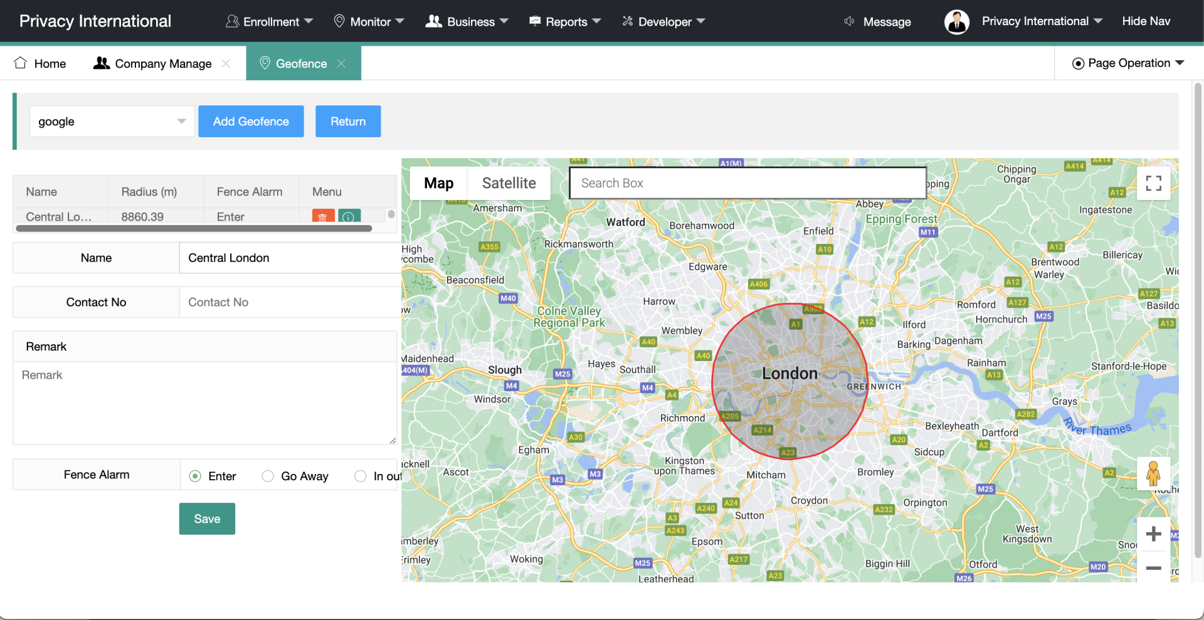
Task: Expand the Monitor navigation menu
Action: [369, 22]
